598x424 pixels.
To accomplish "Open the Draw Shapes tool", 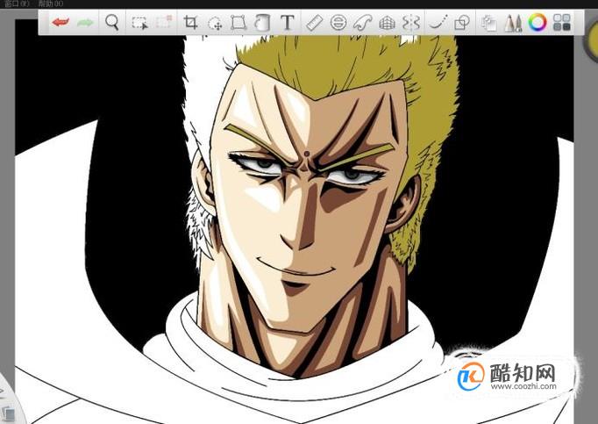I will click(x=462, y=23).
